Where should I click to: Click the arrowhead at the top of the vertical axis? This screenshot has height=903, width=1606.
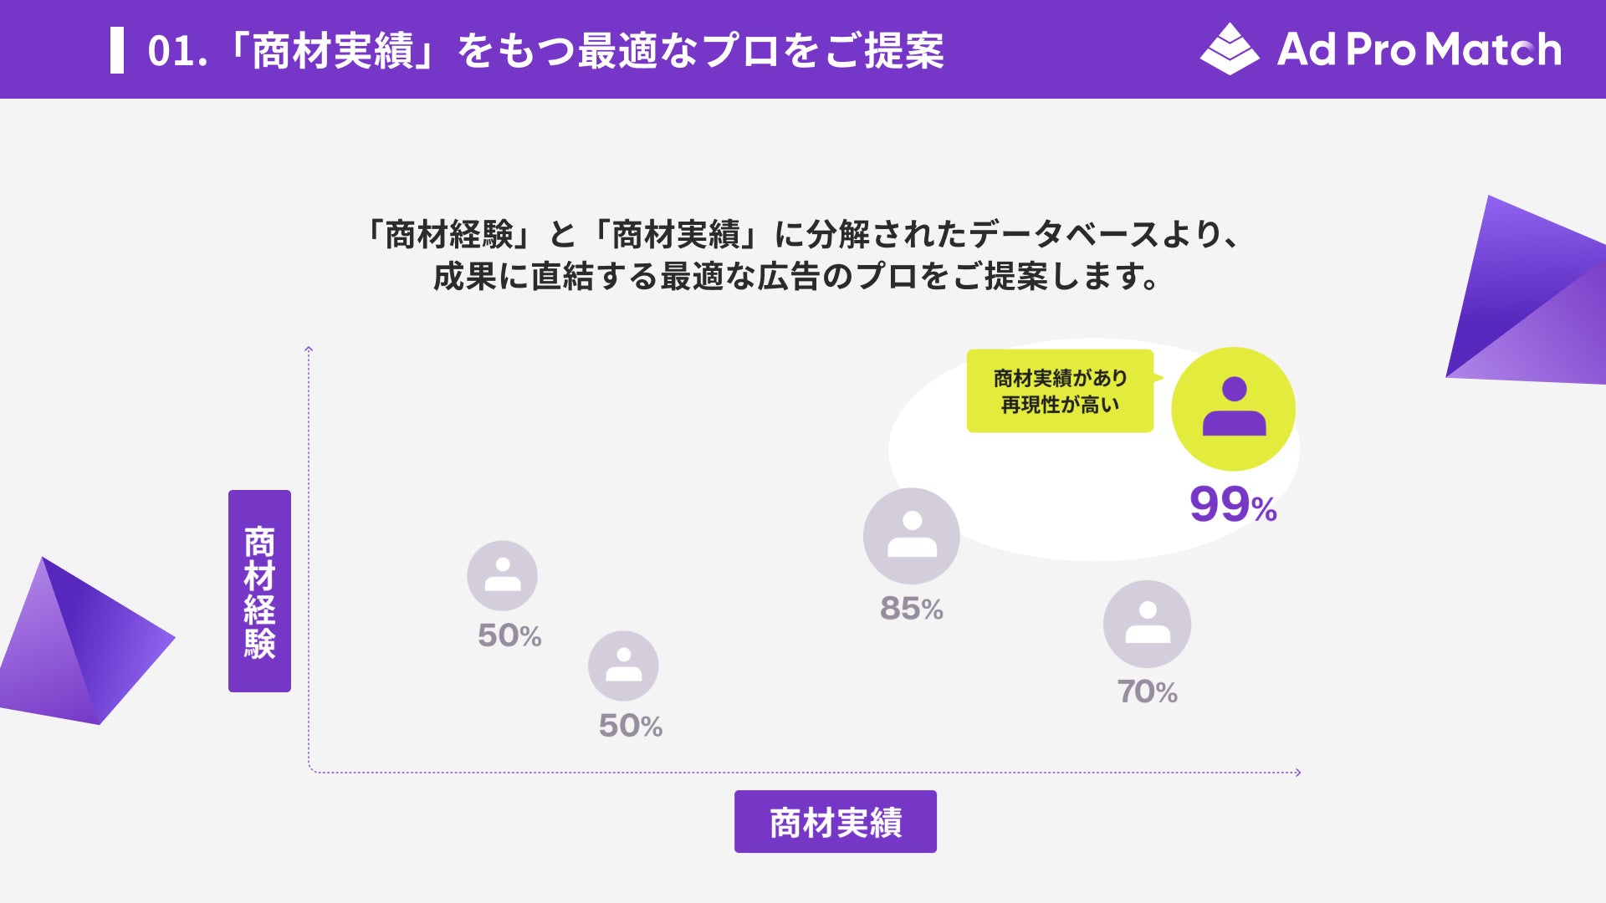(309, 349)
